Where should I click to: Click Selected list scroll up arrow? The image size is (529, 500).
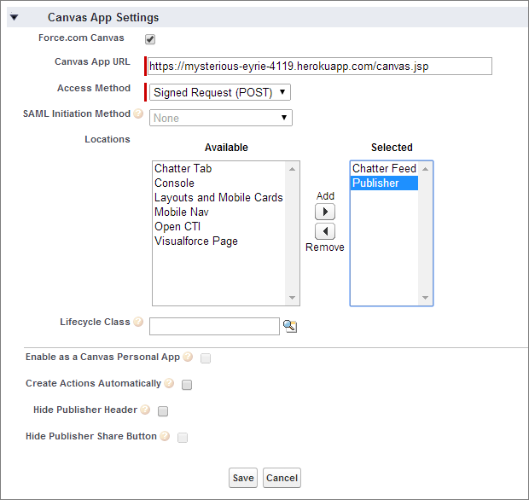425,169
